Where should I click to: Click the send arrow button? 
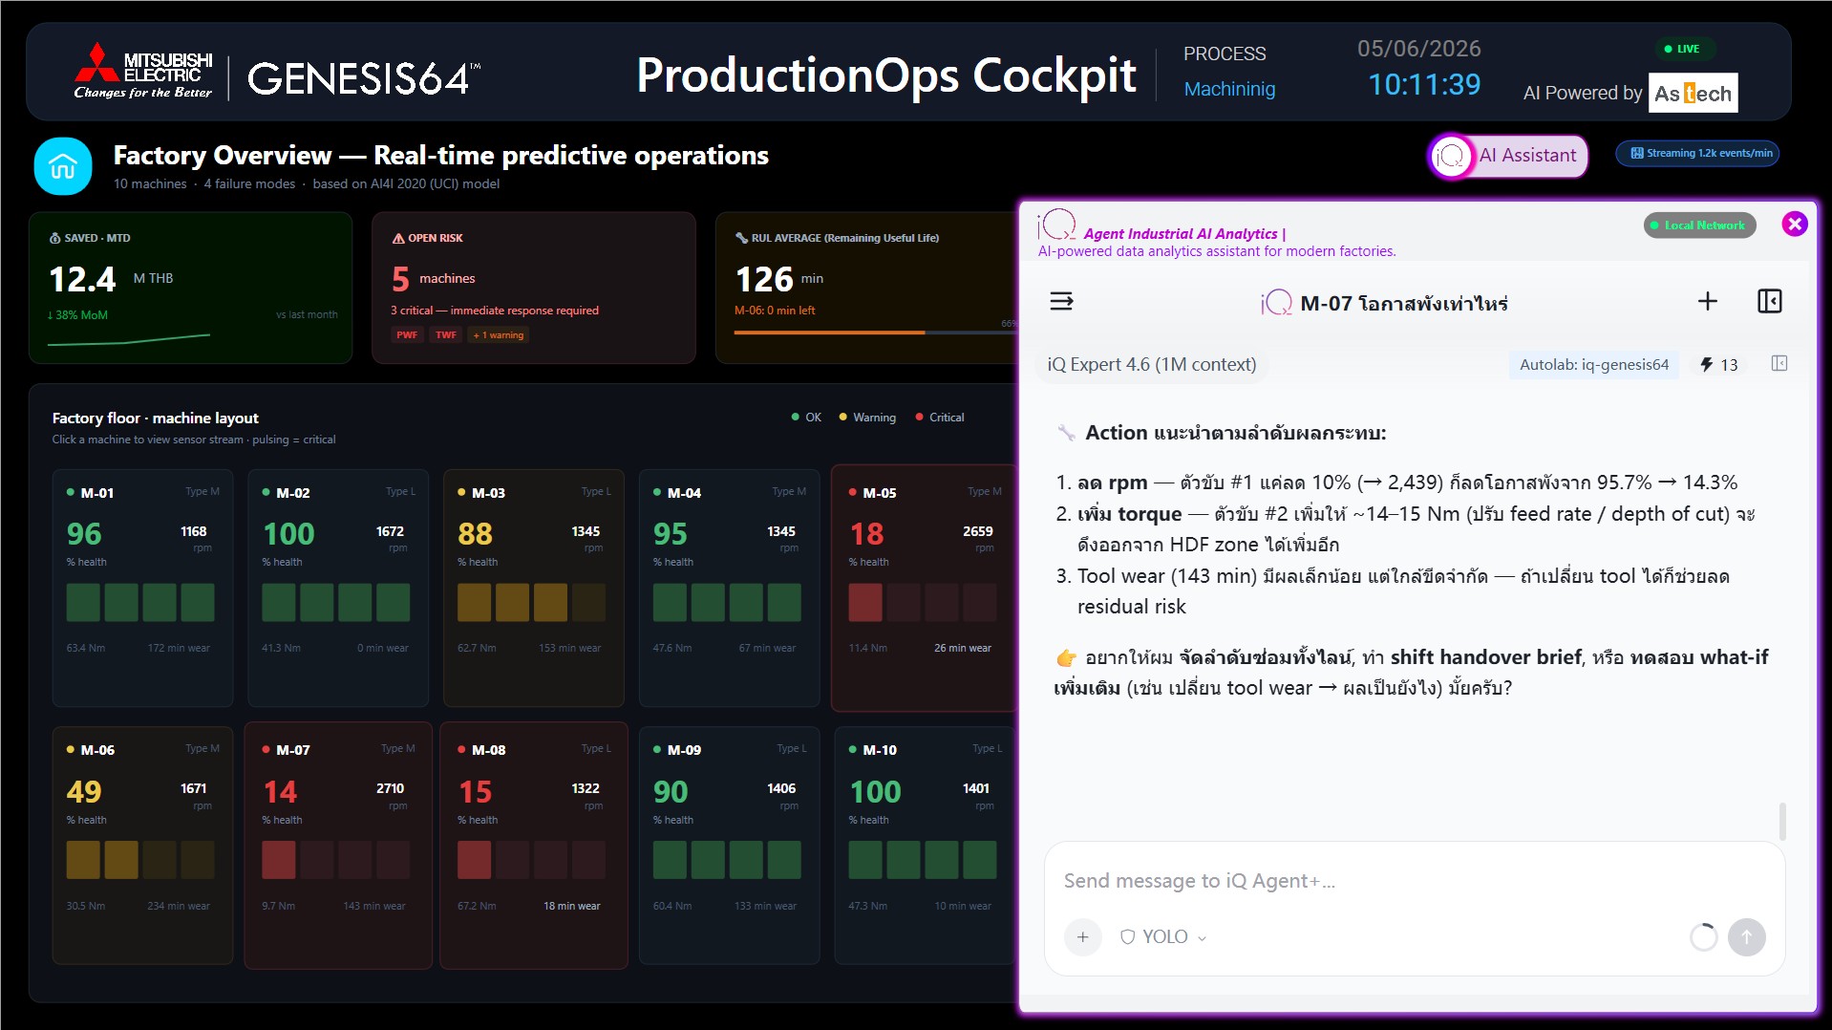click(1746, 937)
